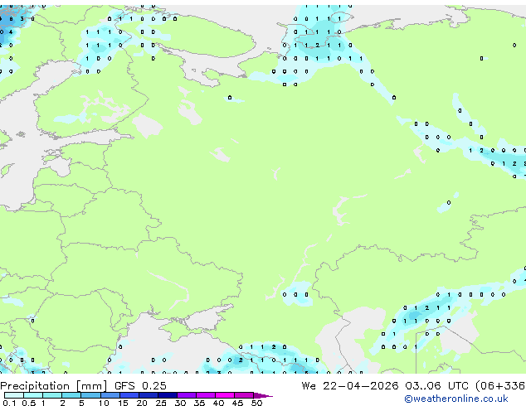Image resolution: width=526 pixels, height=406 pixels.
Task: Click the 1–2 mm legend color swatch
Action: pos(52,395)
